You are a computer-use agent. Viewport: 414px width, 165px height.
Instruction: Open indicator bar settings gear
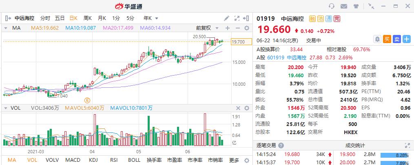[247, 160]
